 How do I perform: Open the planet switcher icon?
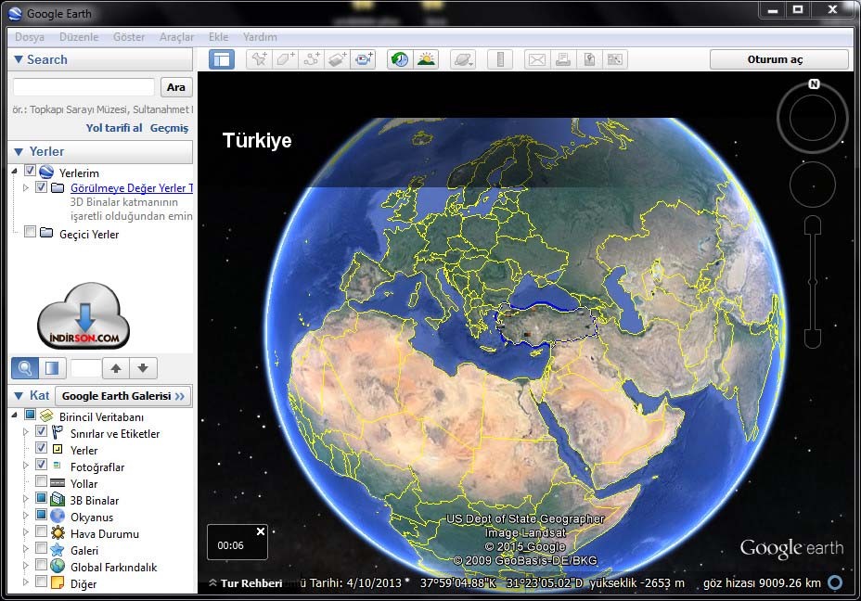pyautogui.click(x=463, y=59)
